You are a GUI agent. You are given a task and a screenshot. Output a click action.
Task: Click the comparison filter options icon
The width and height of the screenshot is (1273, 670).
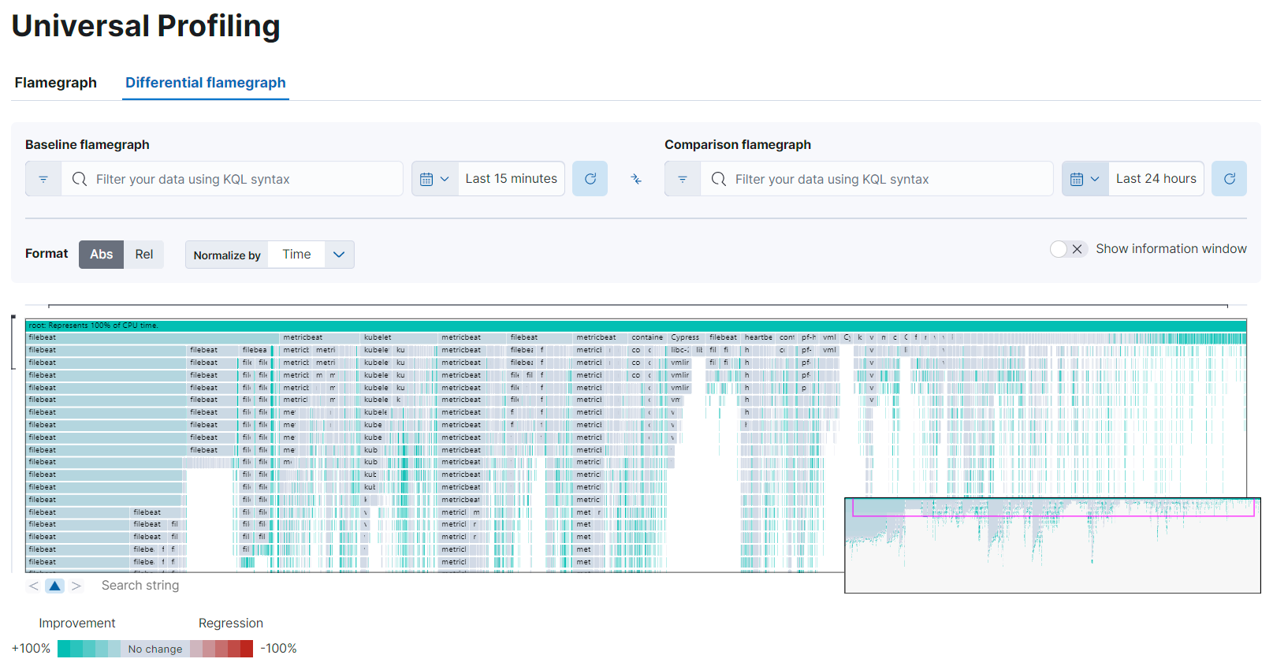pyautogui.click(x=683, y=179)
